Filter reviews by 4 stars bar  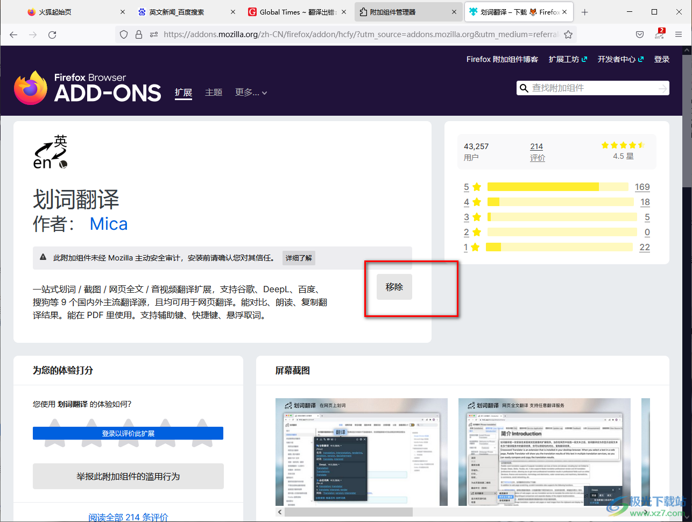click(x=561, y=202)
